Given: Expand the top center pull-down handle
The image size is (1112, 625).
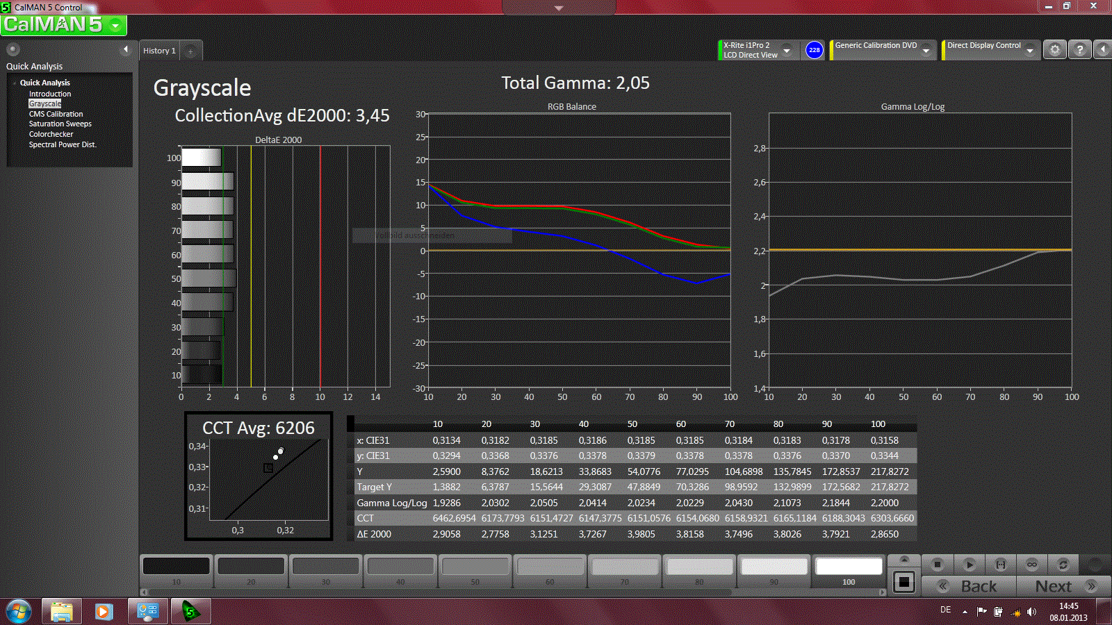Looking at the screenshot, I should [559, 8].
